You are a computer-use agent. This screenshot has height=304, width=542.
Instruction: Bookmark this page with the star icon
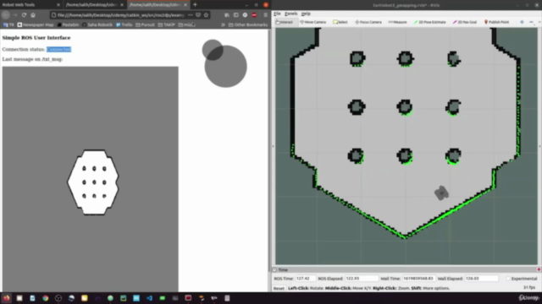pos(206,15)
